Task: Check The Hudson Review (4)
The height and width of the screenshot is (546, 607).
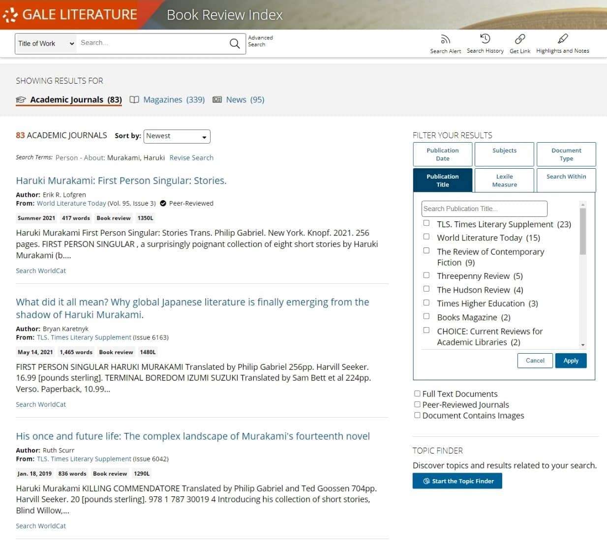Action: coord(426,289)
